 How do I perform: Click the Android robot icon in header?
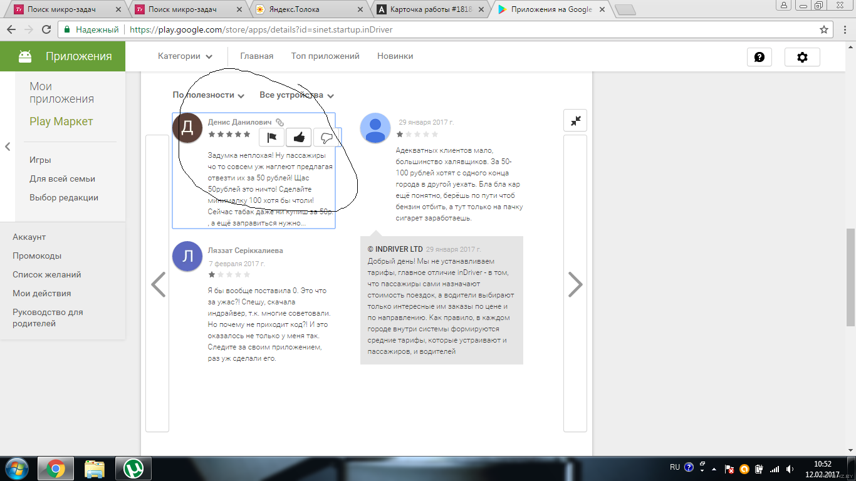tap(25, 56)
